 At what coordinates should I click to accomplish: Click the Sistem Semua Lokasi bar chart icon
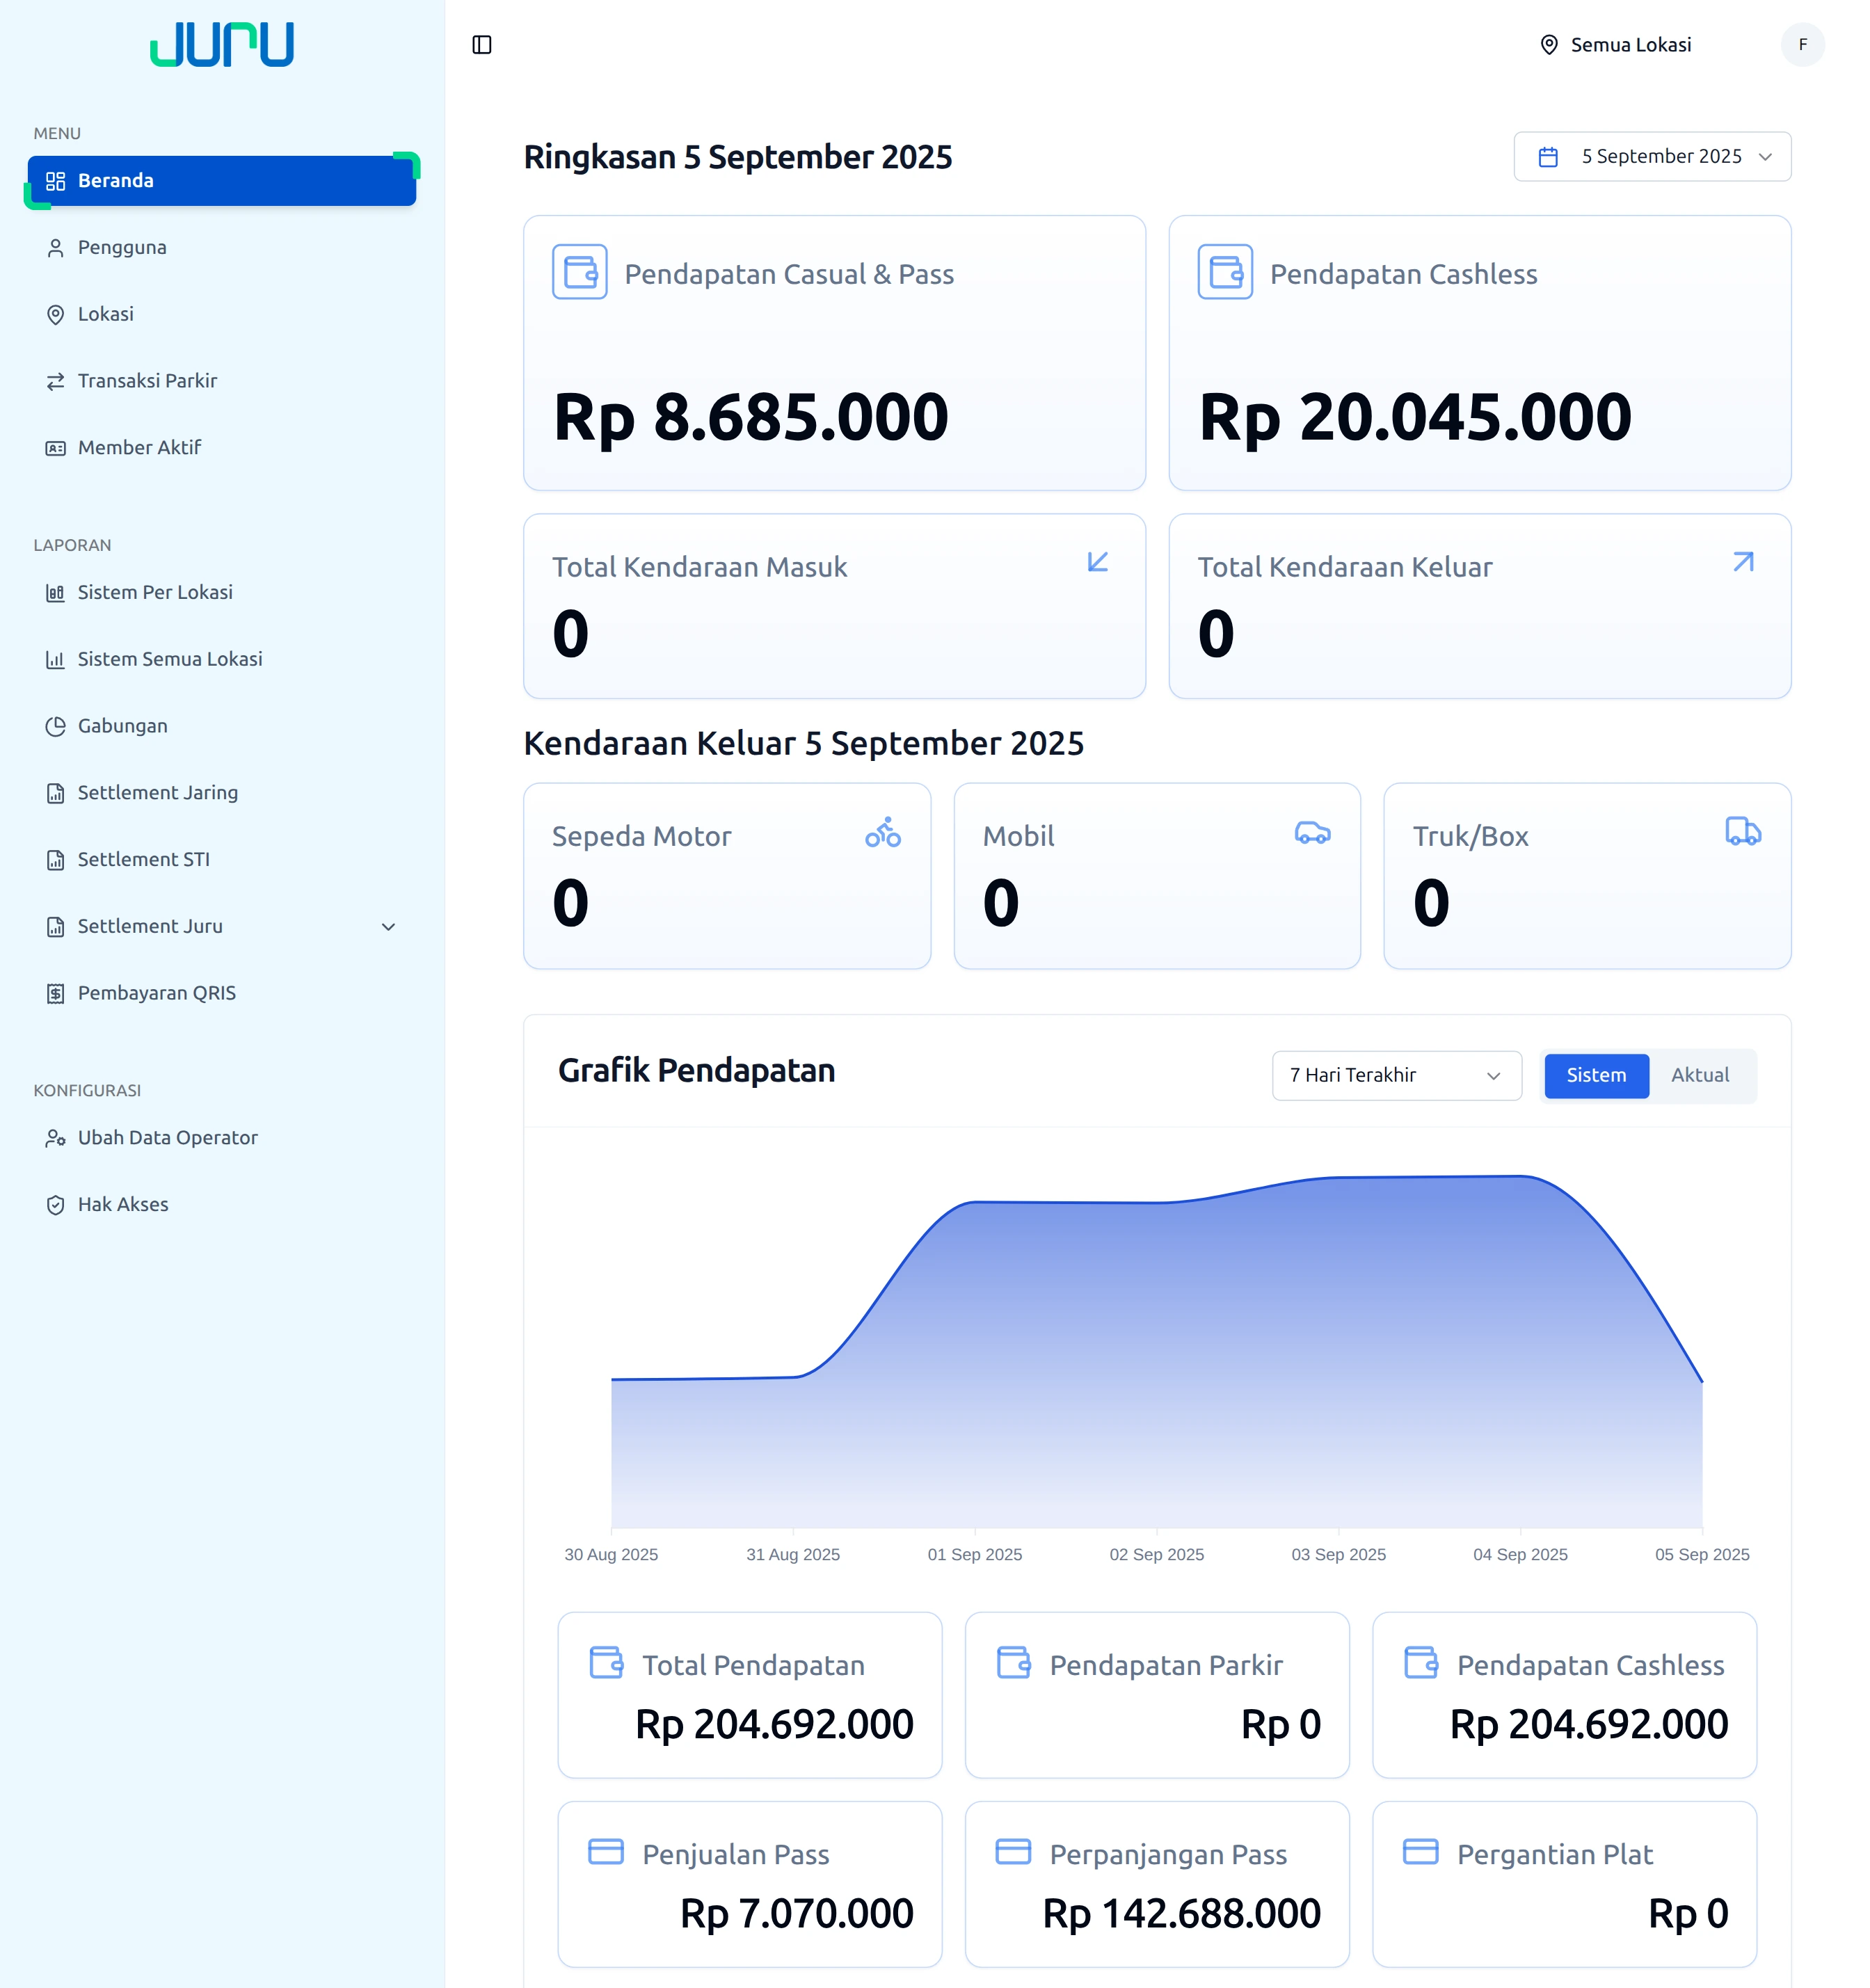(x=56, y=660)
